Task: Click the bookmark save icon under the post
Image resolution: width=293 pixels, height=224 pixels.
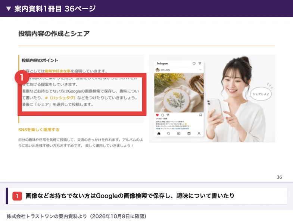Action: click(x=200, y=115)
